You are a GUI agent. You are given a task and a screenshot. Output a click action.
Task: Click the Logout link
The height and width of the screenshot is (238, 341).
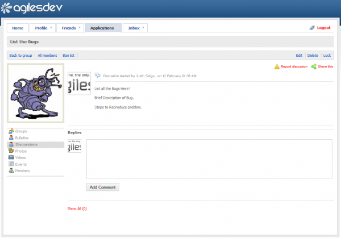(323, 28)
